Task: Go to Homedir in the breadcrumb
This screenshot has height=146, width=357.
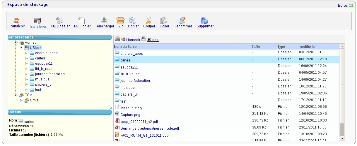Action: pos(133,40)
